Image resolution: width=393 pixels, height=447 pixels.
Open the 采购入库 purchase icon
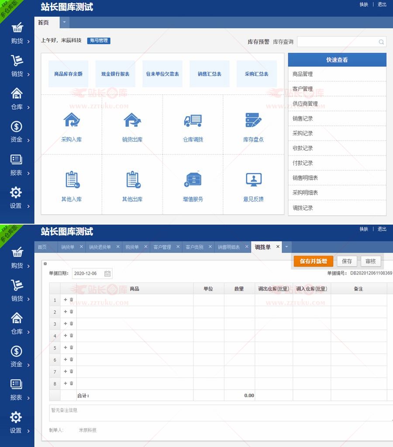coord(72,120)
